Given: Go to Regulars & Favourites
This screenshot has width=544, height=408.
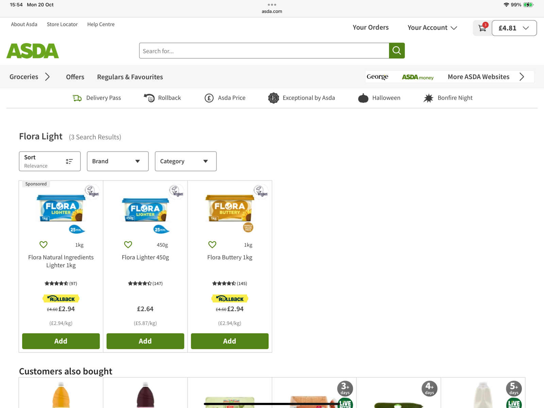Looking at the screenshot, I should 130,77.
